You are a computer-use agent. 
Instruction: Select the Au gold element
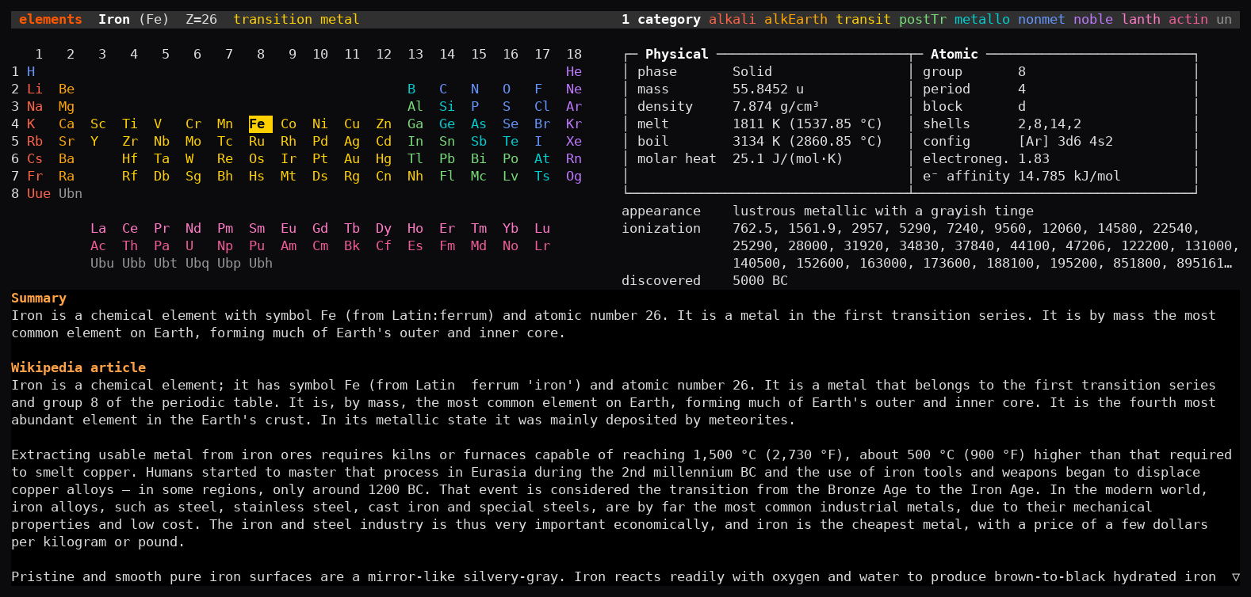tap(352, 159)
